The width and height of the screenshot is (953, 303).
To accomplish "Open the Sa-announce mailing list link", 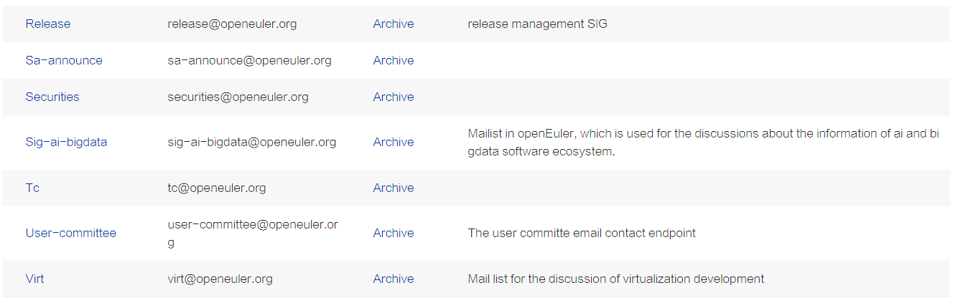I will pyautogui.click(x=64, y=60).
